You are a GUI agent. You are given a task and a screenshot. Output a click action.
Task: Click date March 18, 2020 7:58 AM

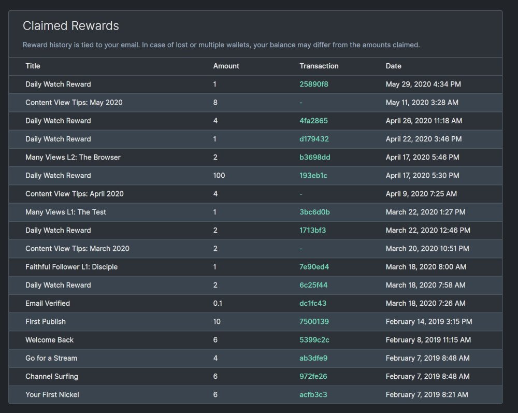point(425,285)
